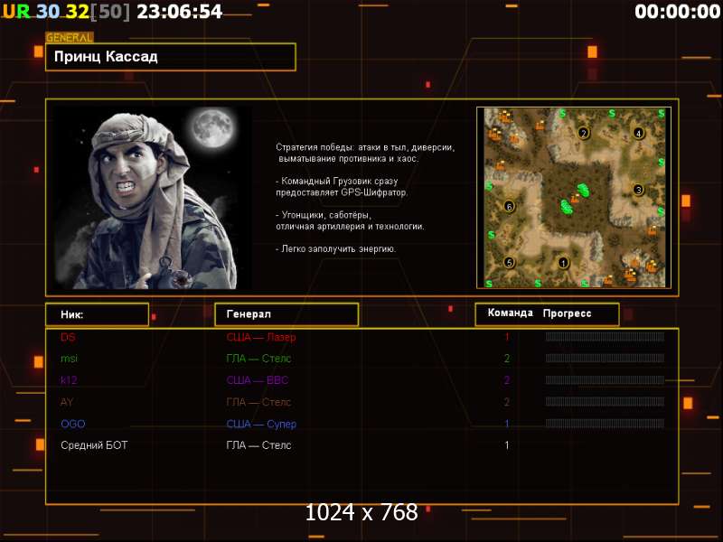Select start position marker 5 on minimap

tap(509, 263)
